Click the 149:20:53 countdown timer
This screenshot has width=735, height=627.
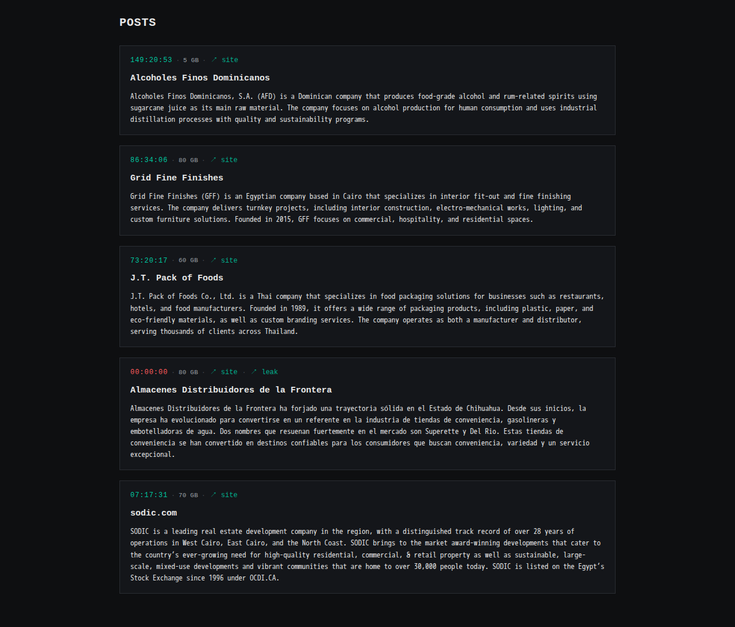point(151,60)
